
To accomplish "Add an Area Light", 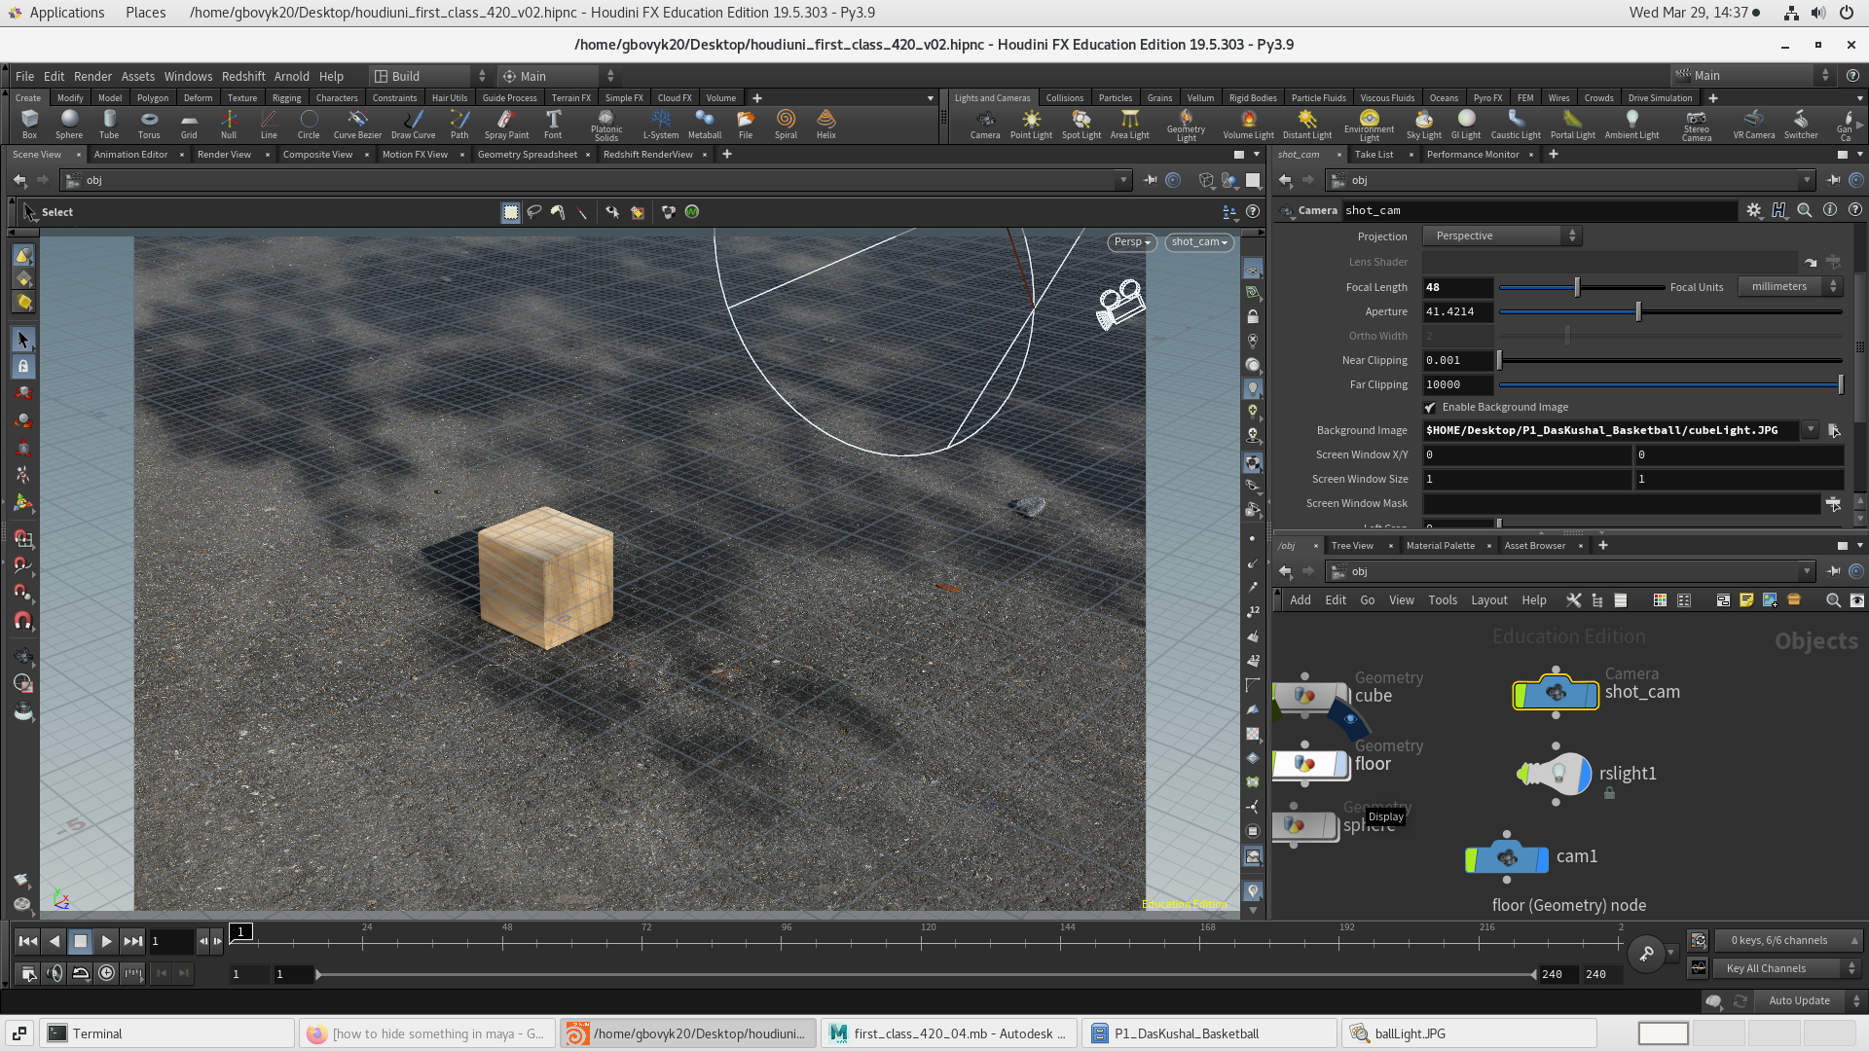I will tap(1130, 124).
